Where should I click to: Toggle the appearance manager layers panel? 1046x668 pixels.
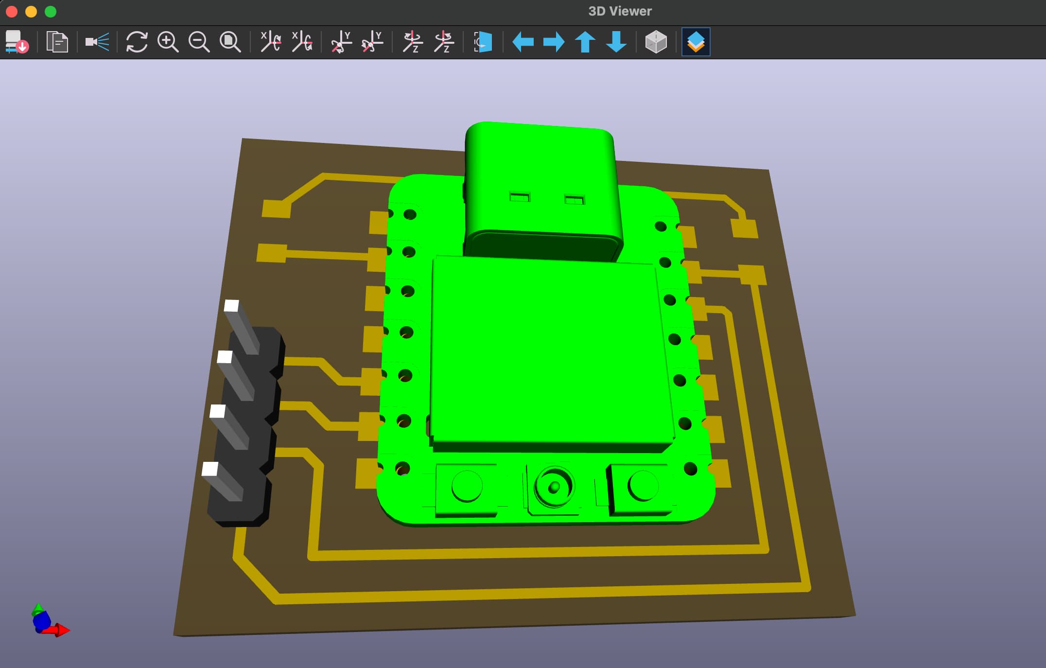pos(696,42)
